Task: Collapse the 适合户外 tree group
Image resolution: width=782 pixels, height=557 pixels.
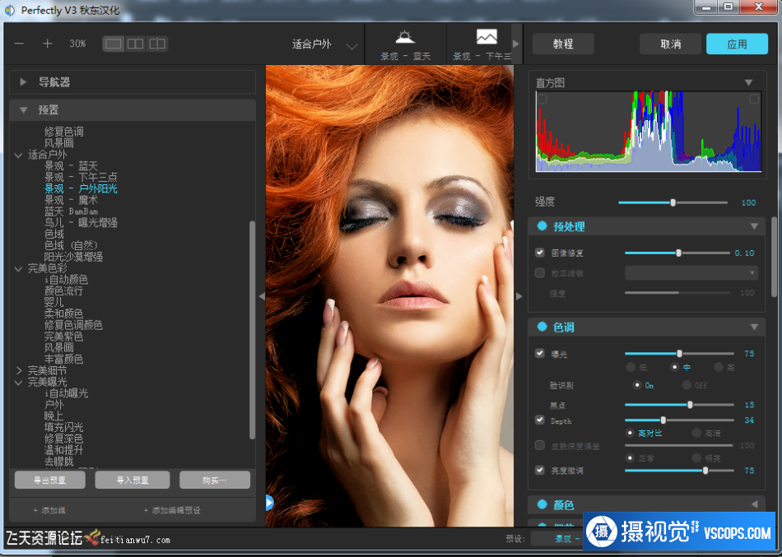Action: [19, 155]
